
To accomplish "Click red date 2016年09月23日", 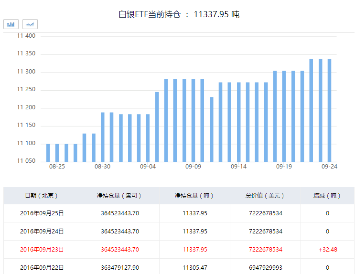I will point(42,249).
